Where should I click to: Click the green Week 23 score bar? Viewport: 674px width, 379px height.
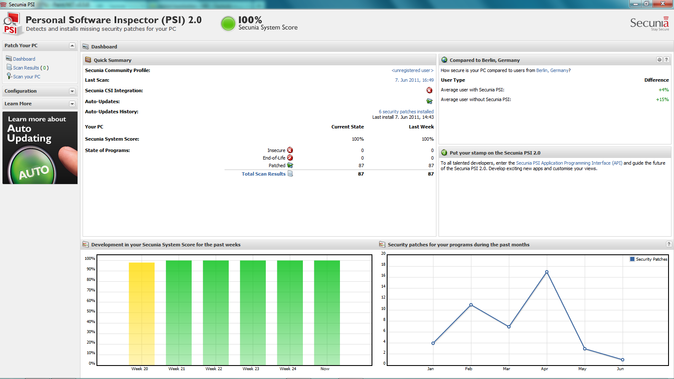pos(253,312)
